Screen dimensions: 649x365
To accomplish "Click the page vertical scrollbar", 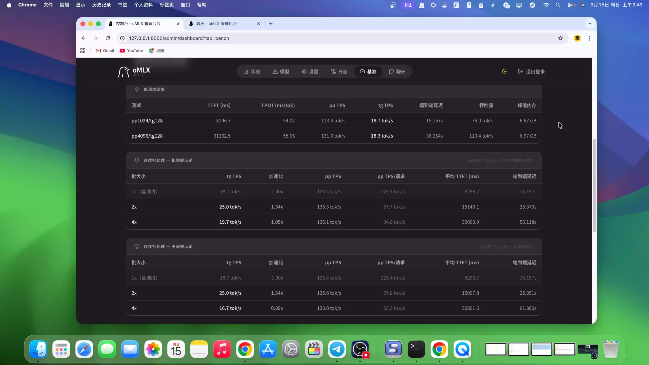I will [594, 185].
